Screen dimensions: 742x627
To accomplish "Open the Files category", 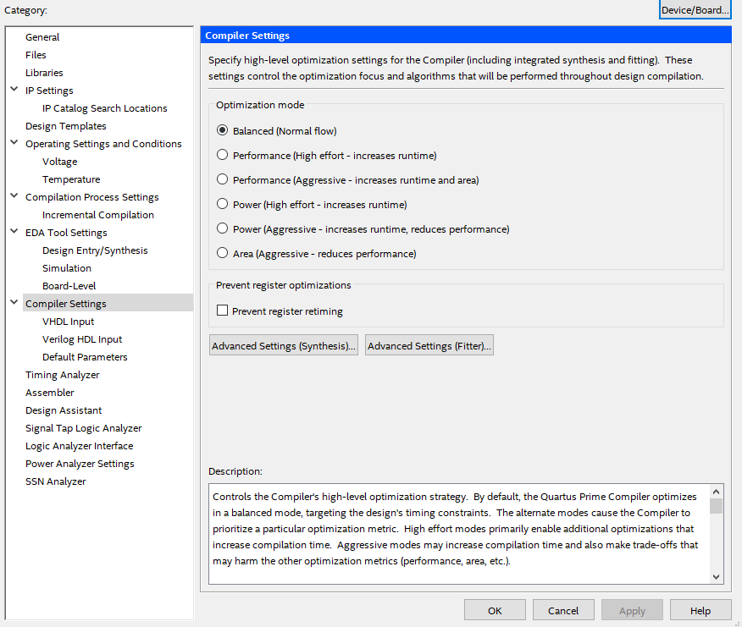I will (x=36, y=55).
